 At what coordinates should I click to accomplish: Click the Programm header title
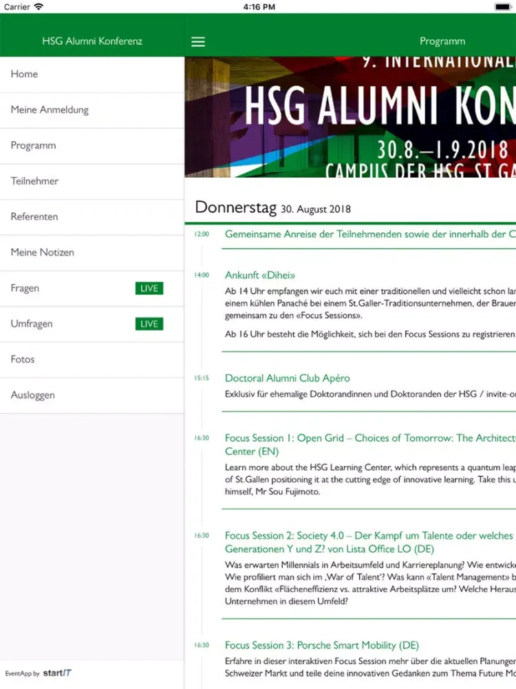pyautogui.click(x=442, y=41)
